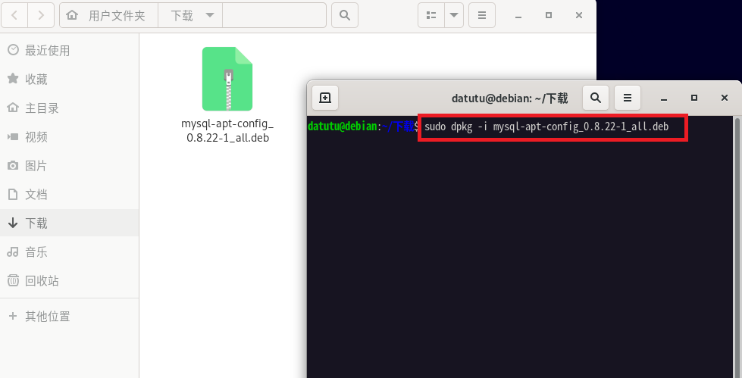Image resolution: width=742 pixels, height=378 pixels.
Task: Go to 主目录 home folder
Action: coord(70,108)
